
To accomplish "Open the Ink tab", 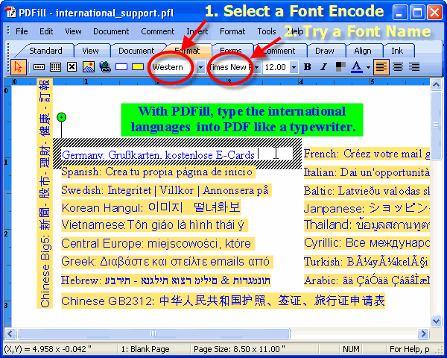I will (x=398, y=51).
